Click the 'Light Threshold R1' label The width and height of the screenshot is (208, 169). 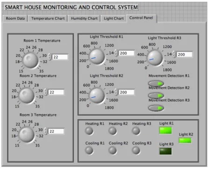pyautogui.click(x=106, y=37)
